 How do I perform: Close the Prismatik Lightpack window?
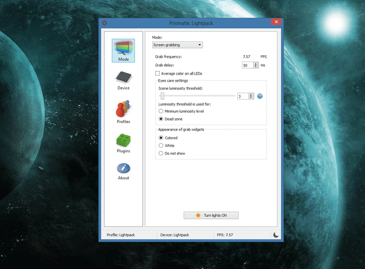[276, 22]
